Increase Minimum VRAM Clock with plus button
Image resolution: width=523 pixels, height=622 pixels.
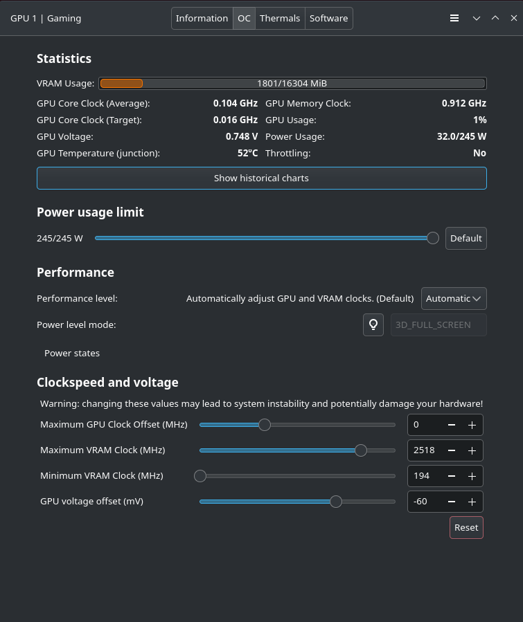(x=472, y=476)
